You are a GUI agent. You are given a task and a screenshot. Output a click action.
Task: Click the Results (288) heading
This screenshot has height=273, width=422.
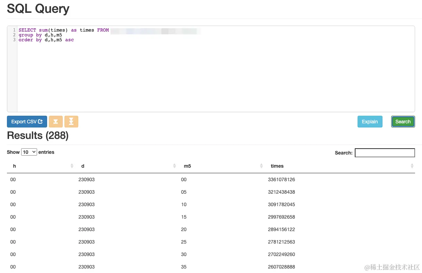38,135
